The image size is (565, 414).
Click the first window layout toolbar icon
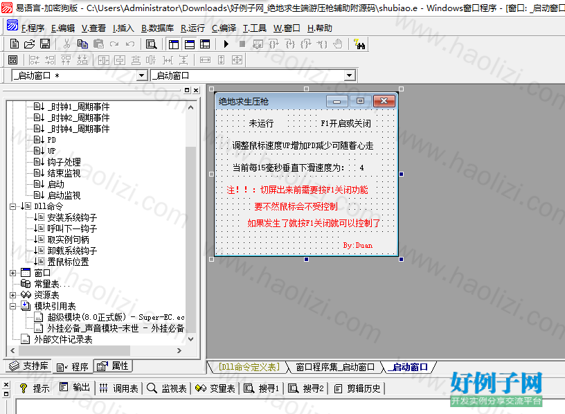coord(174,44)
